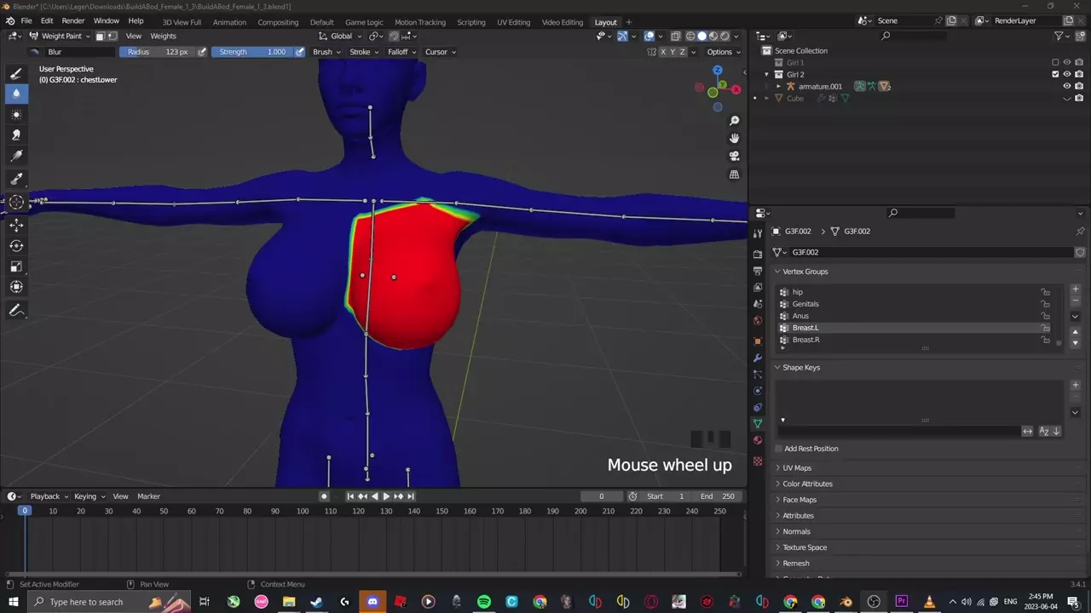Viewport: 1091px width, 613px height.
Task: Hide armature.001 with its eye icon
Action: [x=1066, y=86]
